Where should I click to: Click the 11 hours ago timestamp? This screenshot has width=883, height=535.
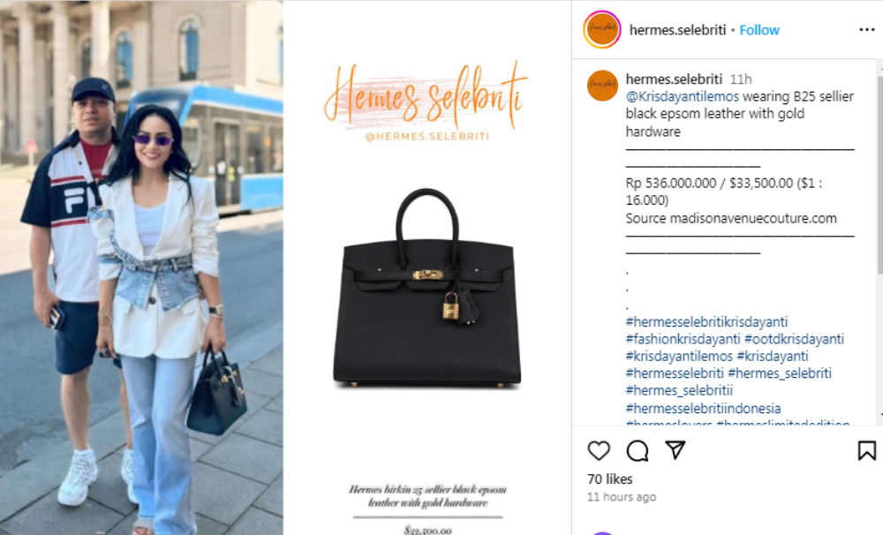tap(622, 497)
